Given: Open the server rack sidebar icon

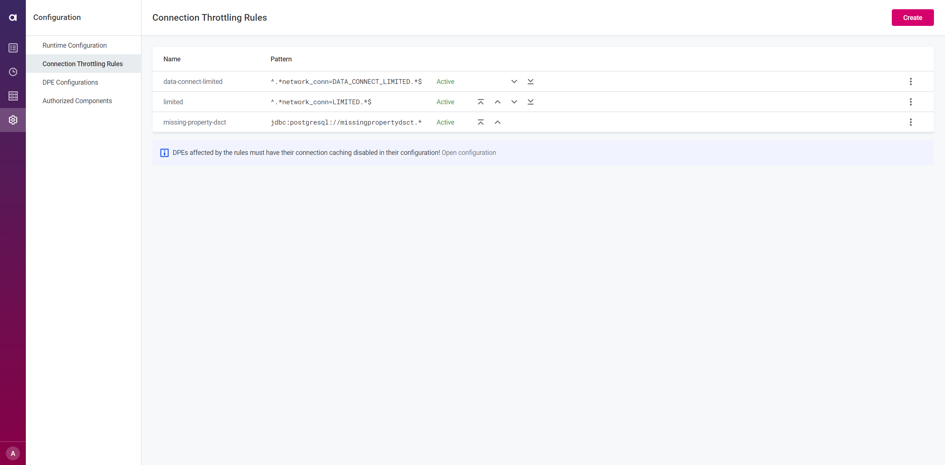Looking at the screenshot, I should click(13, 96).
